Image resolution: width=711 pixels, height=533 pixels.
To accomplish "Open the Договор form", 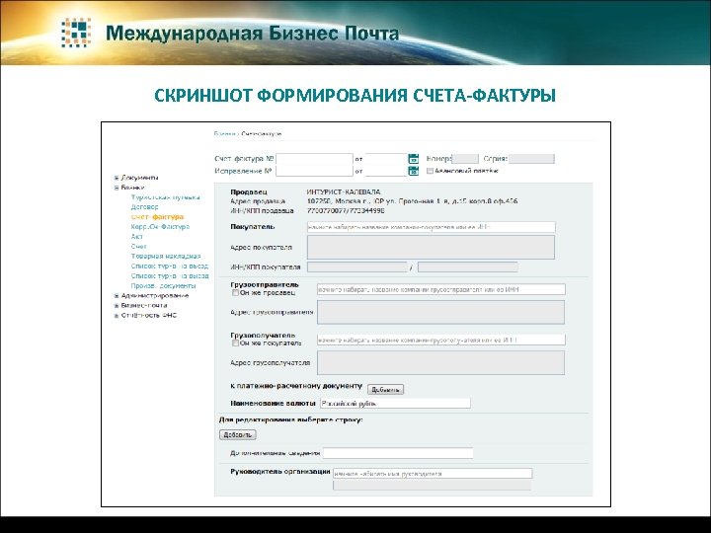I will [144, 207].
